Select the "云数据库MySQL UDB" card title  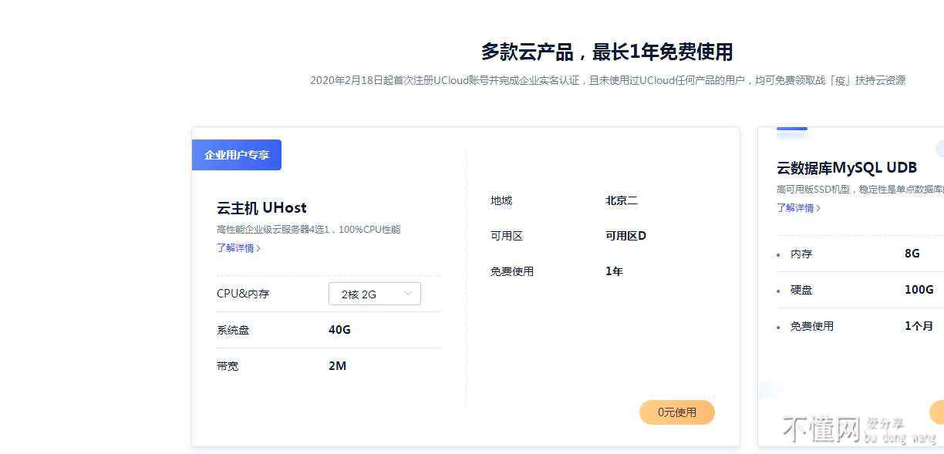(847, 168)
